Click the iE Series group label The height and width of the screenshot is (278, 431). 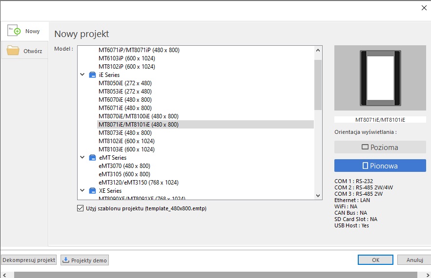pyautogui.click(x=109, y=75)
